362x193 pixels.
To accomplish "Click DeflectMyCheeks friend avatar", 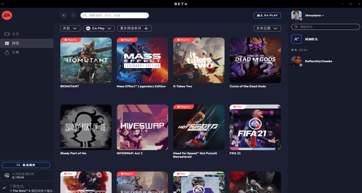I will (296, 61).
